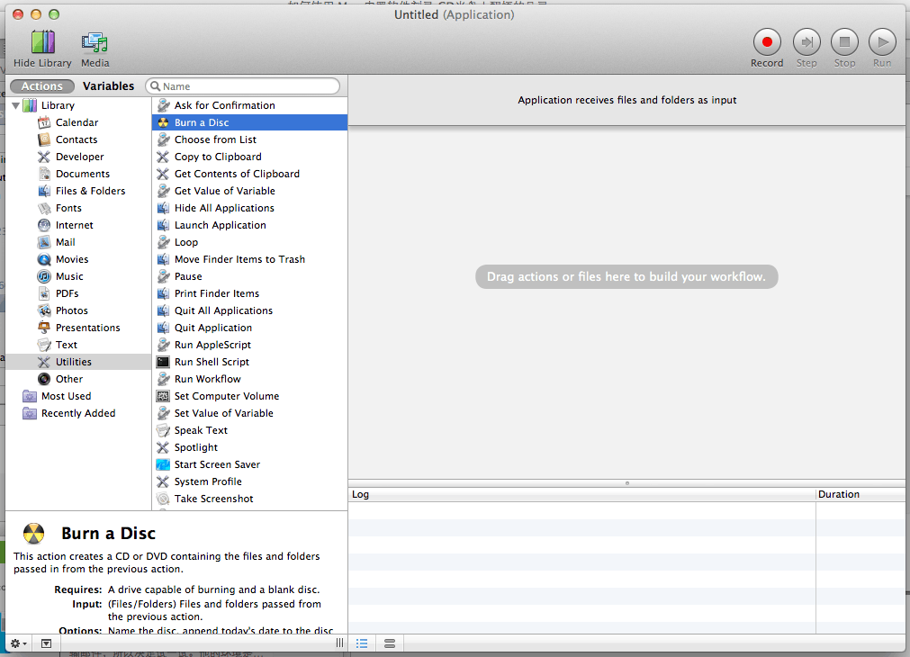Viewport: 910px width, 657px height.
Task: Select the Run AppleScript action
Action: point(249,345)
